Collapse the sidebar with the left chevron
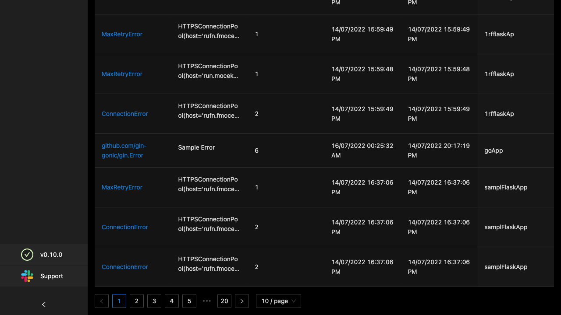 [x=43, y=304]
